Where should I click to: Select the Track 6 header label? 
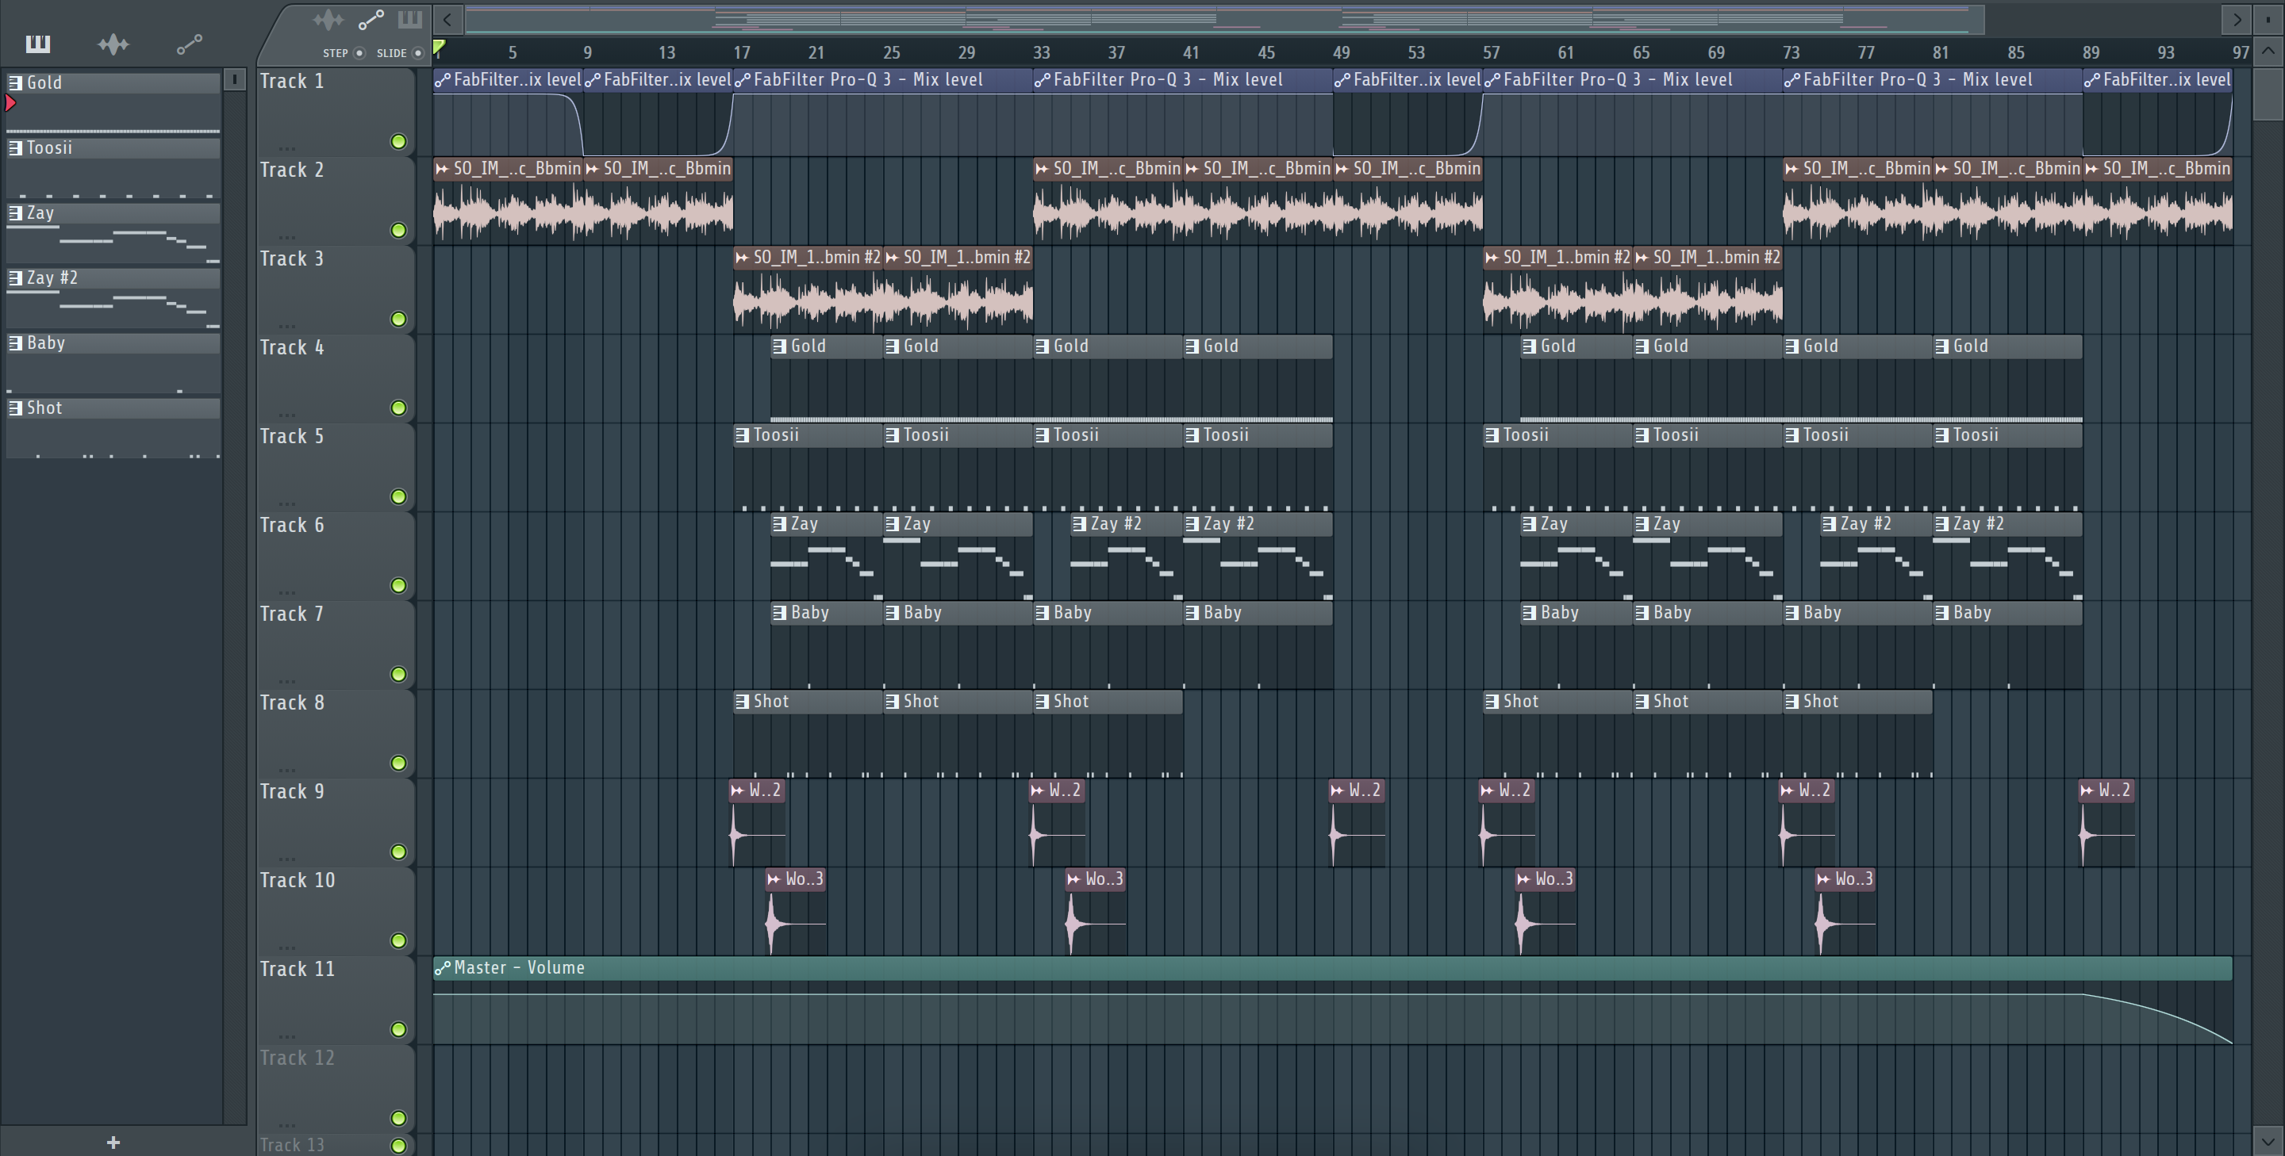point(292,525)
